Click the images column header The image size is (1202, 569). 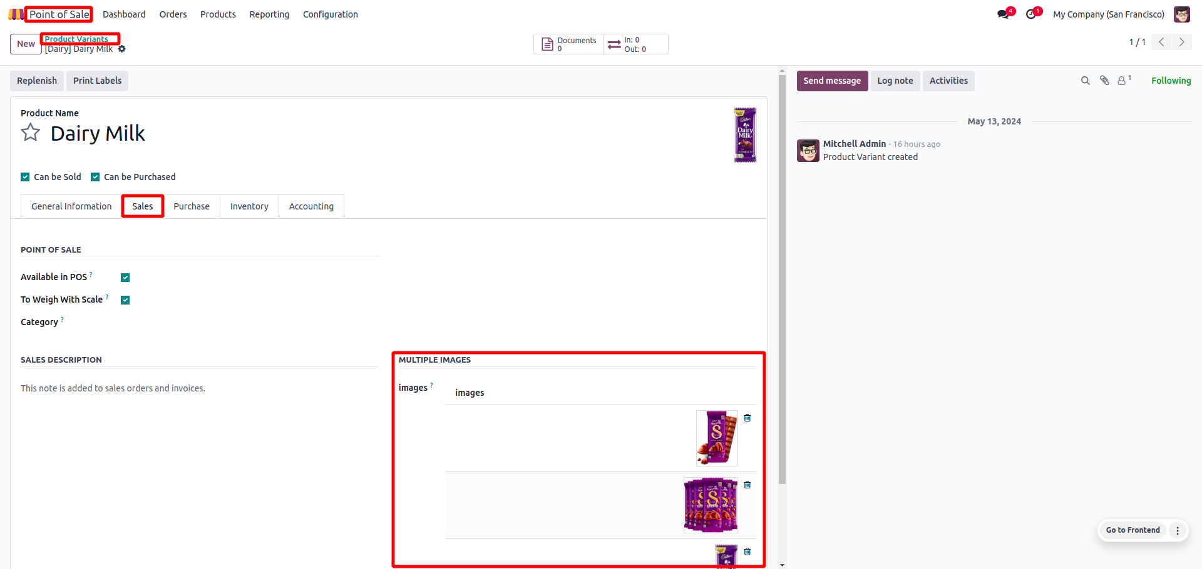[x=470, y=393]
